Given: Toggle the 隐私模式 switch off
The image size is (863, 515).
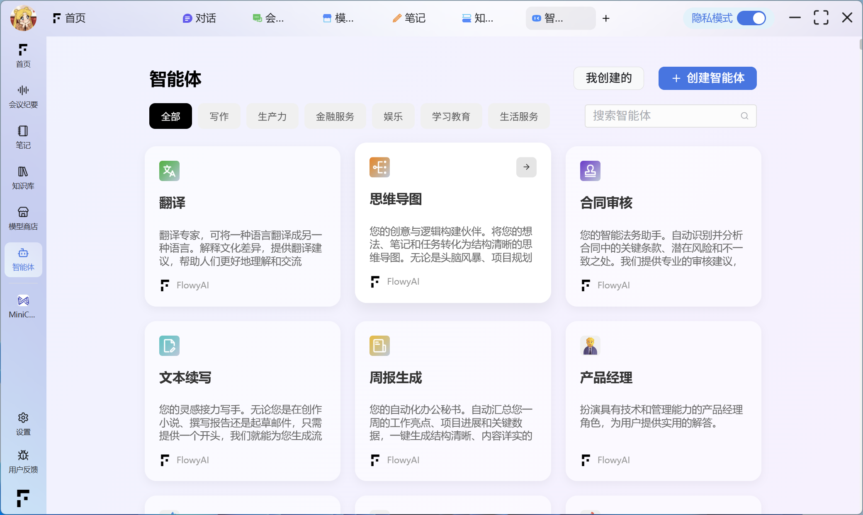Looking at the screenshot, I should (751, 18).
